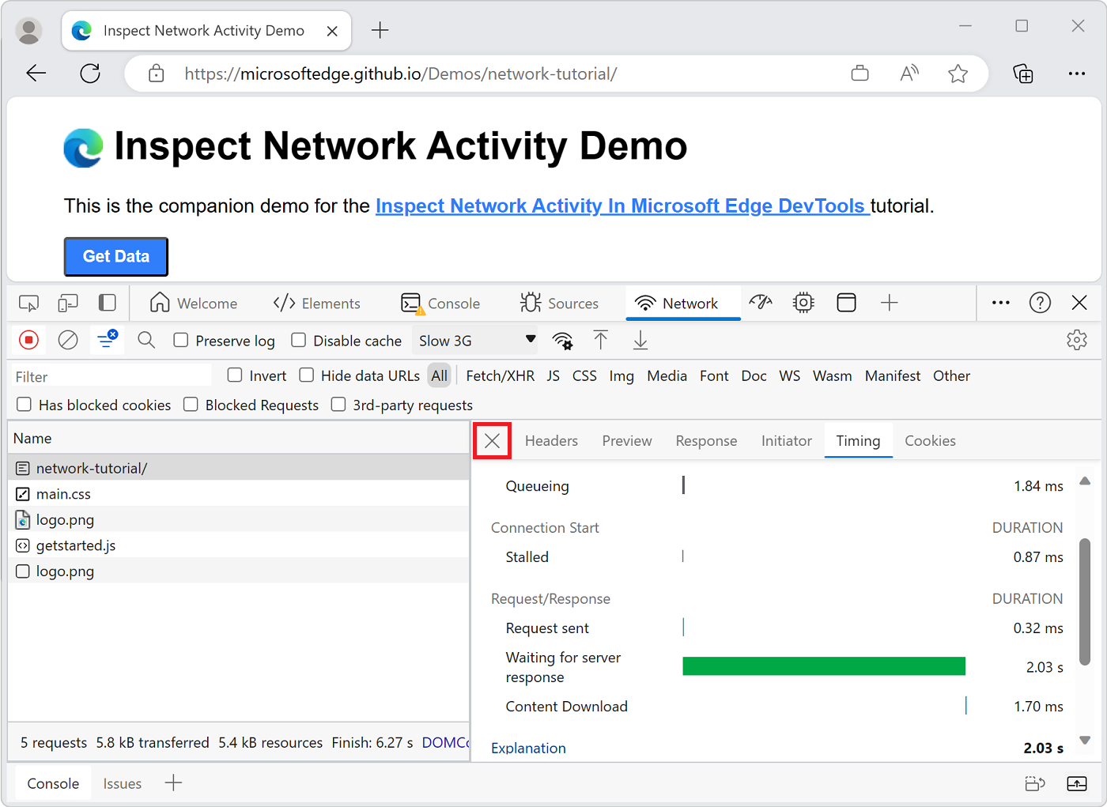
Task: Check Hide data URLs option
Action: (x=307, y=375)
